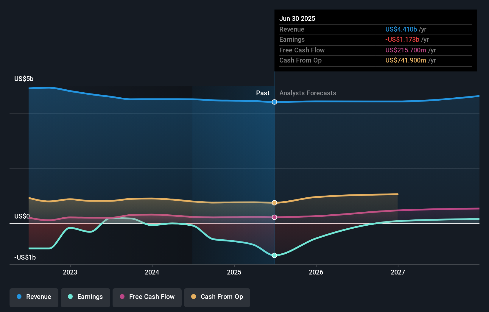489x312 pixels.
Task: Select the blue Revenue marker on the chart
Action: coord(274,102)
